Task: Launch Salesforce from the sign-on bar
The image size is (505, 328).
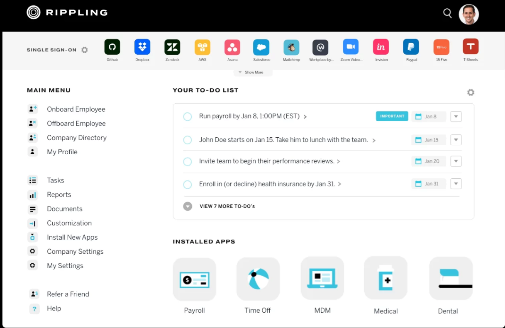Action: pyautogui.click(x=261, y=47)
